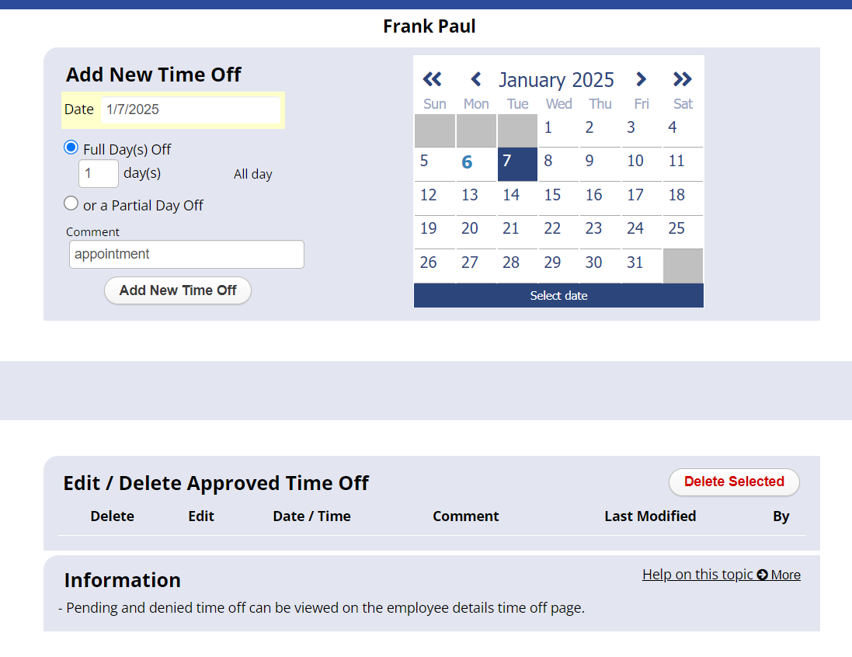Navigate to the previous month
The width and height of the screenshot is (852, 657).
click(475, 78)
